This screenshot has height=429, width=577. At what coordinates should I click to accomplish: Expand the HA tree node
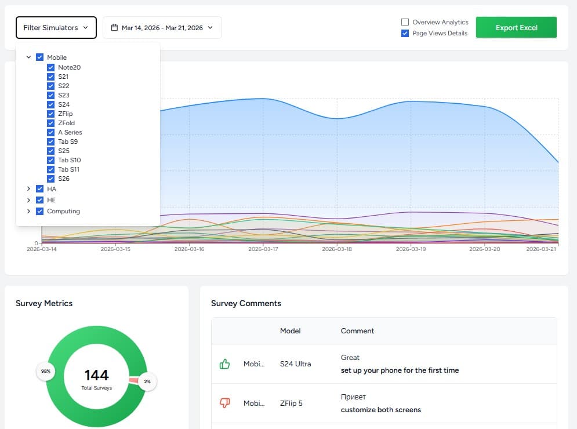[28, 188]
